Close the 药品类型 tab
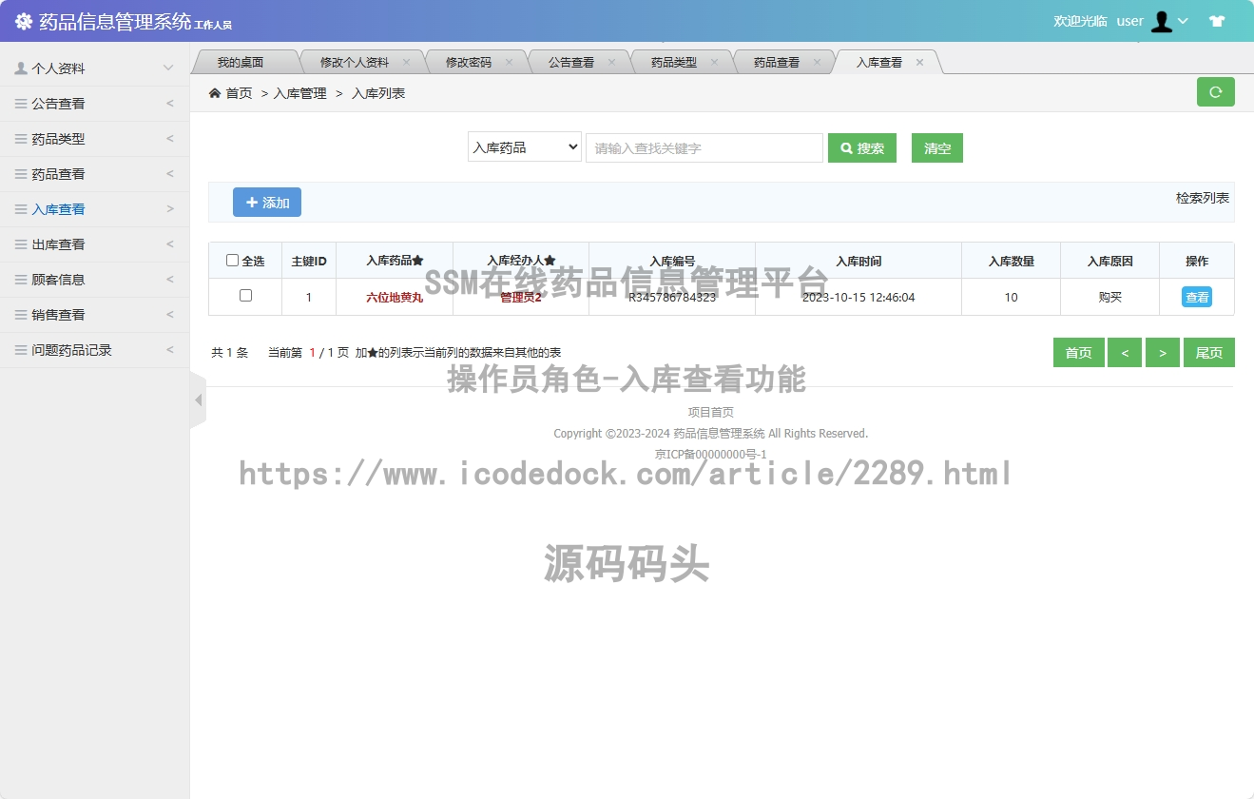The height and width of the screenshot is (799, 1254). [714, 62]
